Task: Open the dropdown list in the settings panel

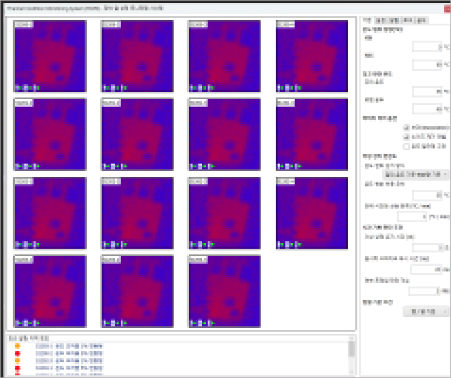Action: [x=415, y=175]
